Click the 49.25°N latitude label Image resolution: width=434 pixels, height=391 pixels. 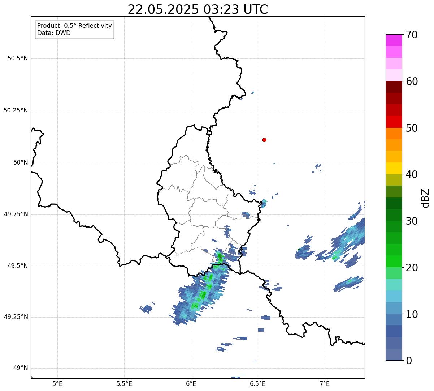16,317
